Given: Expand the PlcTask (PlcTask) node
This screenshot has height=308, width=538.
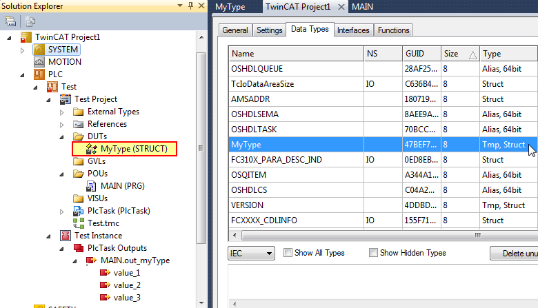Looking at the screenshot, I should (x=62, y=212).
